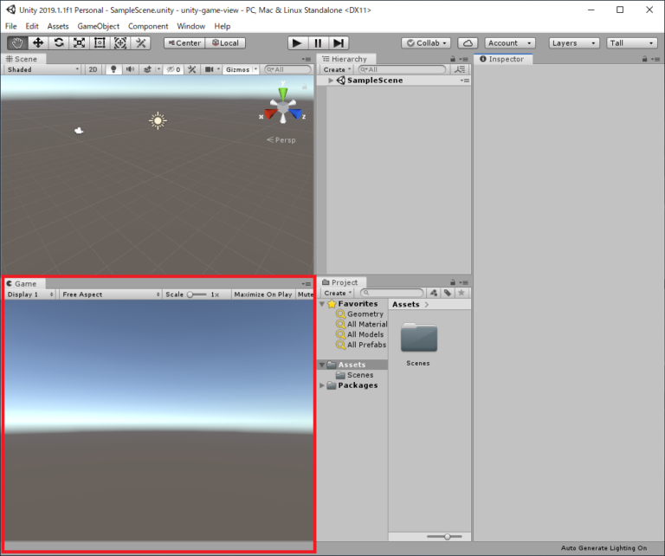Toggle scene audio speaker icon
Screen dimensions: 665x556
[x=130, y=69]
